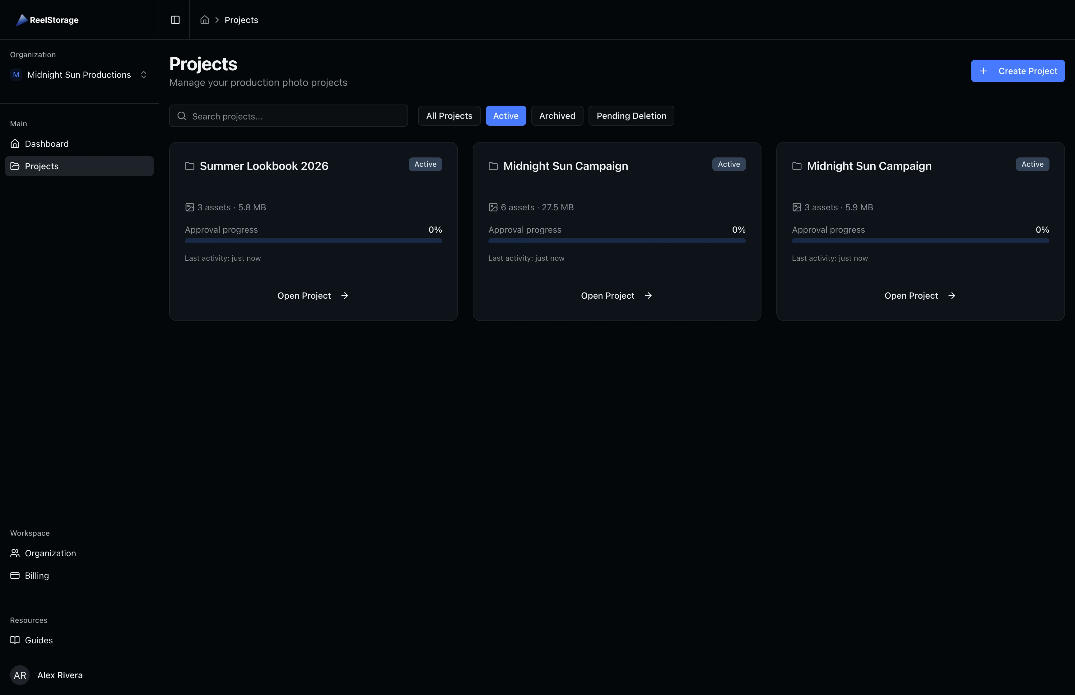Click the arrow icon beside rightmost Open Project
This screenshot has height=695, width=1075.
pyautogui.click(x=952, y=296)
